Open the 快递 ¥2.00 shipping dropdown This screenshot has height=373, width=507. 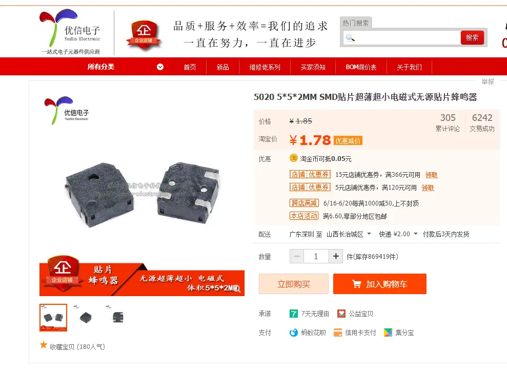point(398,234)
